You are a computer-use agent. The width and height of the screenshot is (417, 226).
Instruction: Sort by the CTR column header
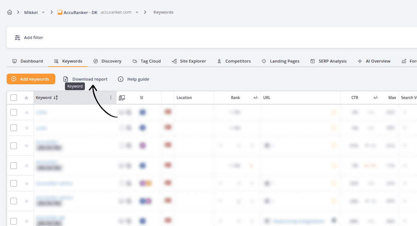pyautogui.click(x=355, y=98)
